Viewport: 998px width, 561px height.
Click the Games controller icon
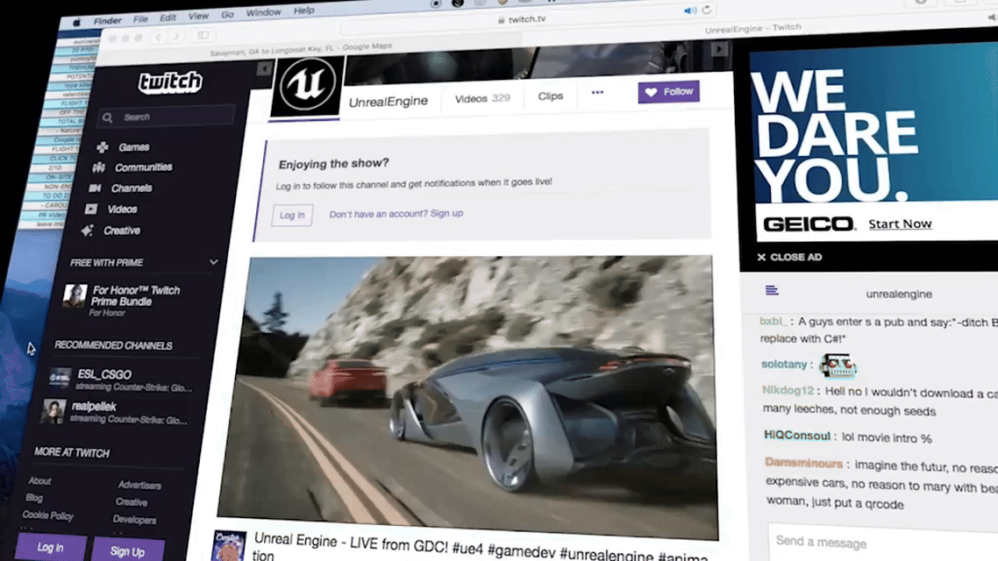[x=103, y=147]
